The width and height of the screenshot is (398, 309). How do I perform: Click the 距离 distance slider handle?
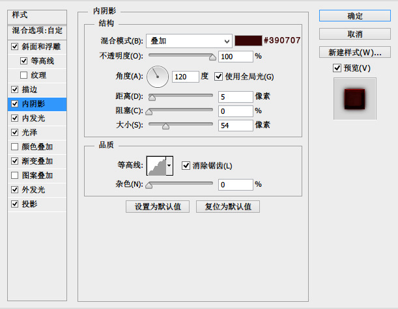(152, 98)
